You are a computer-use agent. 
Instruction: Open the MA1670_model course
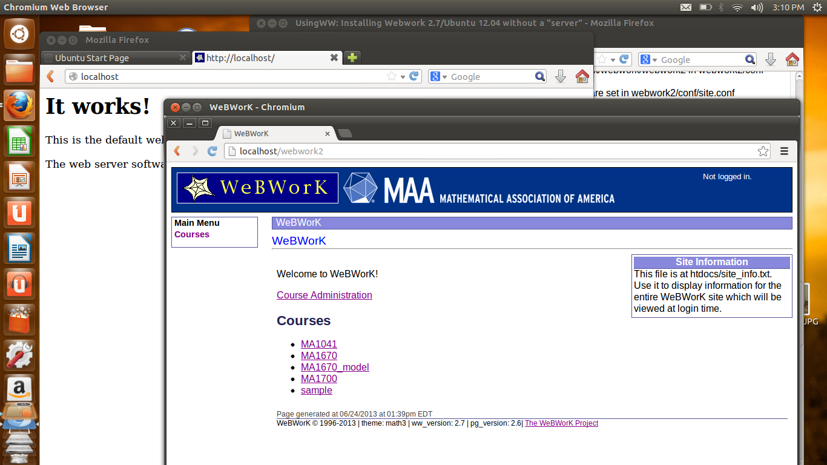pyautogui.click(x=335, y=367)
